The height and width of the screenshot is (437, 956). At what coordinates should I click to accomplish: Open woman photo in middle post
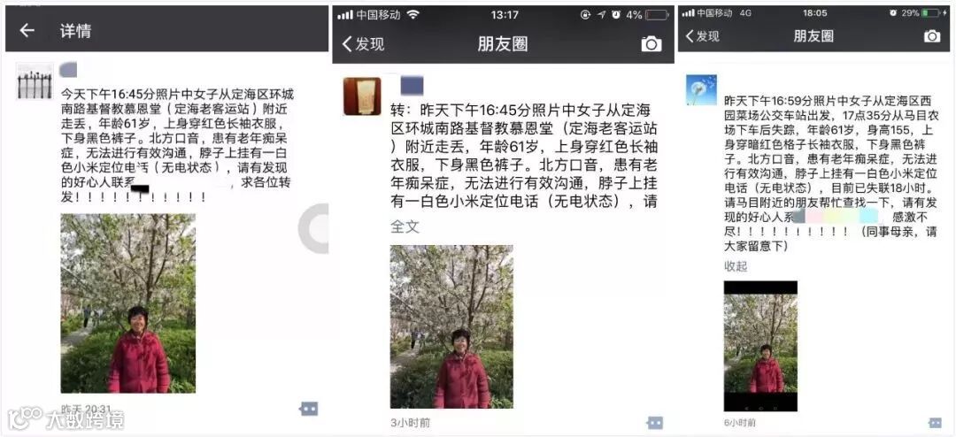click(451, 326)
